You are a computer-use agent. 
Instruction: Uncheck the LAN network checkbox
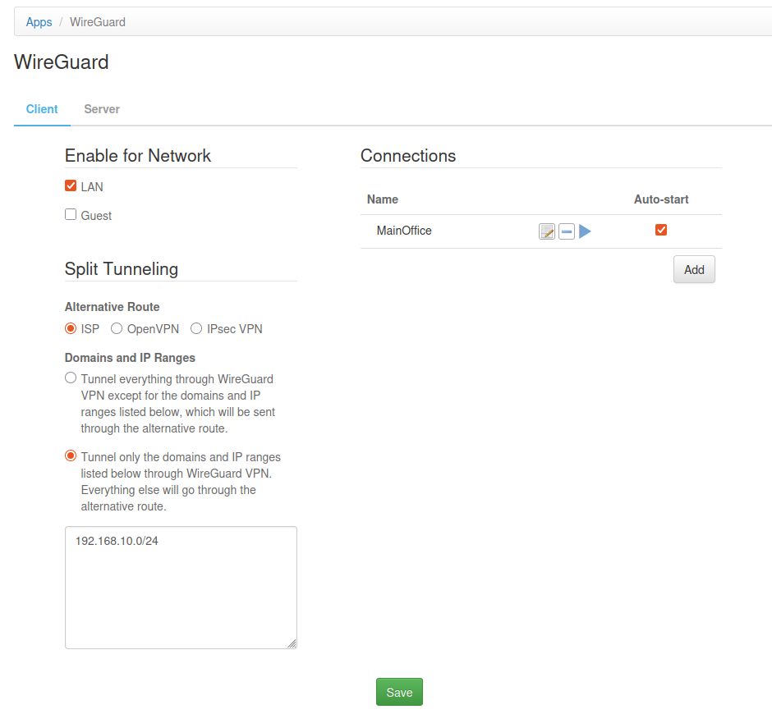point(71,185)
